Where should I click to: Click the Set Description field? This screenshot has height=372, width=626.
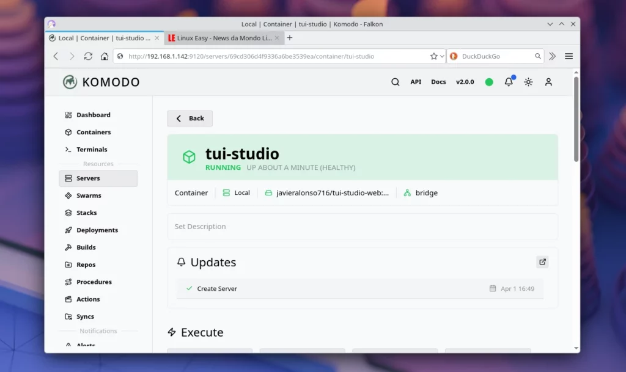tap(362, 227)
